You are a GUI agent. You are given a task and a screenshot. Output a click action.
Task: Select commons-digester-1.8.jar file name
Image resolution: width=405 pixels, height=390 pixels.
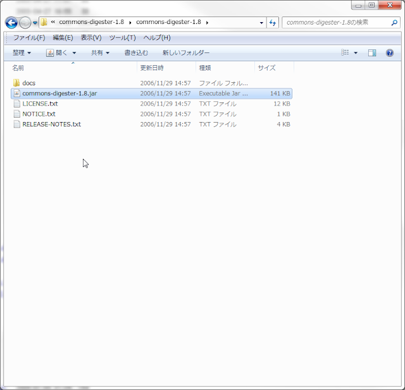[59, 94]
